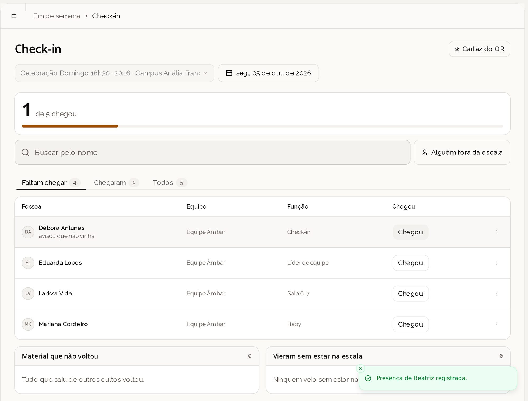Open more options for Larissa Vidal

(497, 294)
